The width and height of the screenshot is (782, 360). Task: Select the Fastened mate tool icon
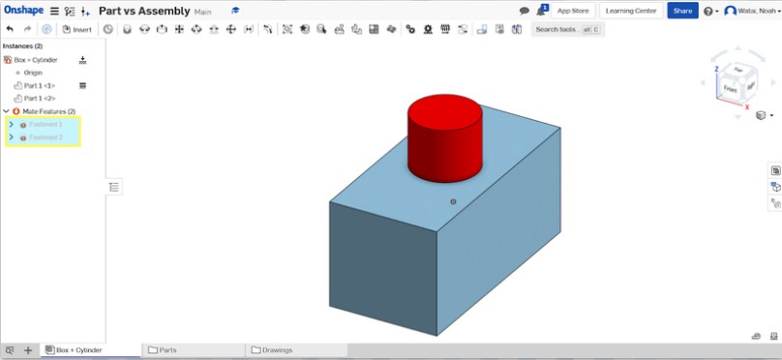127,29
